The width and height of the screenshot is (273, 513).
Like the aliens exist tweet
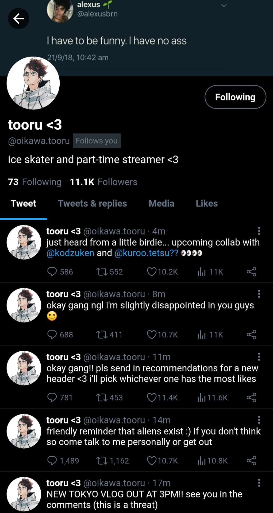[152, 461]
